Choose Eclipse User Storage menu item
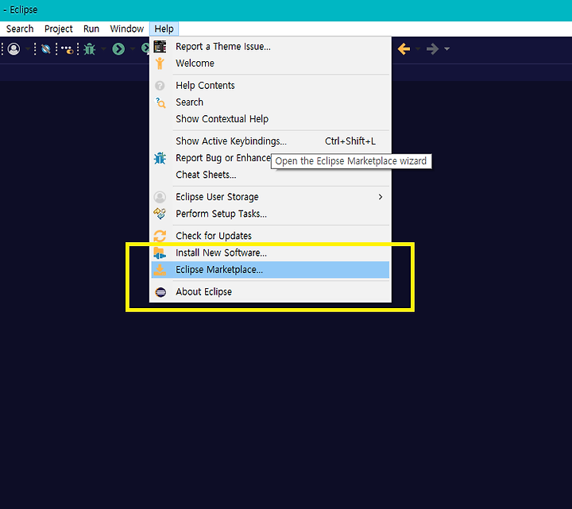The width and height of the screenshot is (572, 509). 270,197
